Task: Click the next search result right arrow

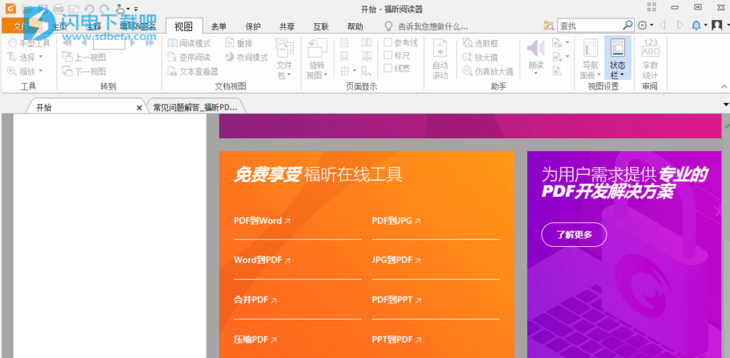Action: [x=680, y=25]
